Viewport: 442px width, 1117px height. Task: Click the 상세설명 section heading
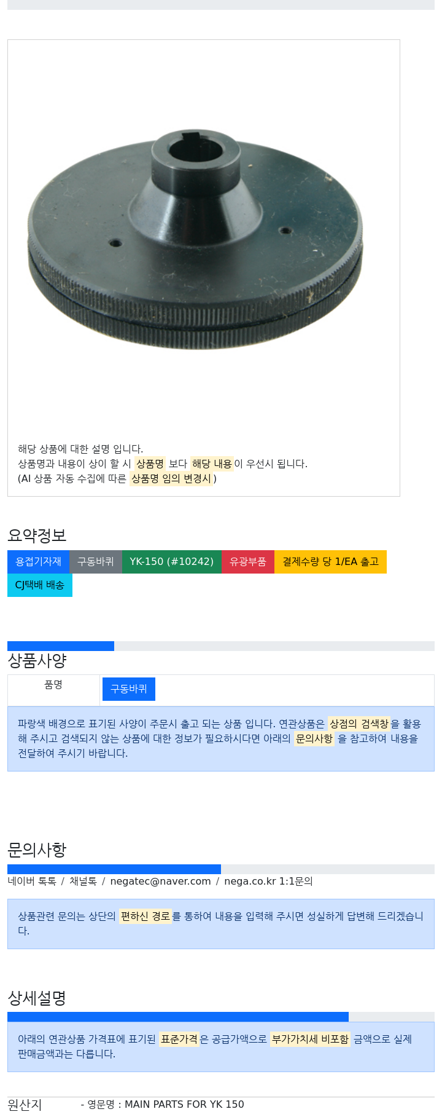37,998
